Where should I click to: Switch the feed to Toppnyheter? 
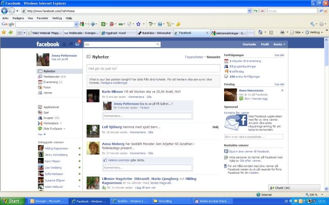(194, 57)
